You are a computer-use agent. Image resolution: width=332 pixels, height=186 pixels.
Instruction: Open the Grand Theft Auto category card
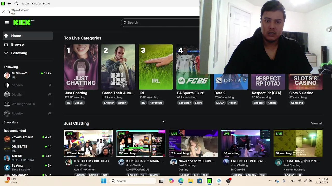point(118,67)
